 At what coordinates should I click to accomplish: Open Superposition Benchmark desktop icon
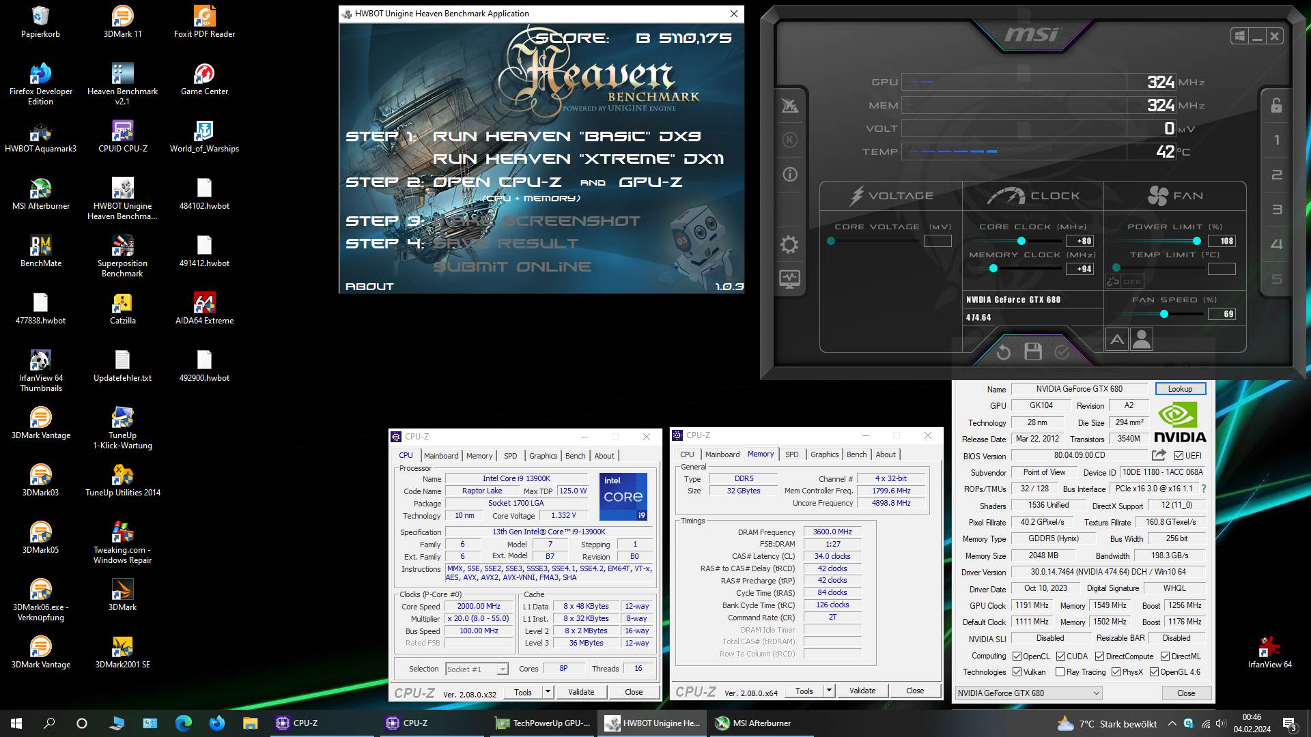pos(122,255)
